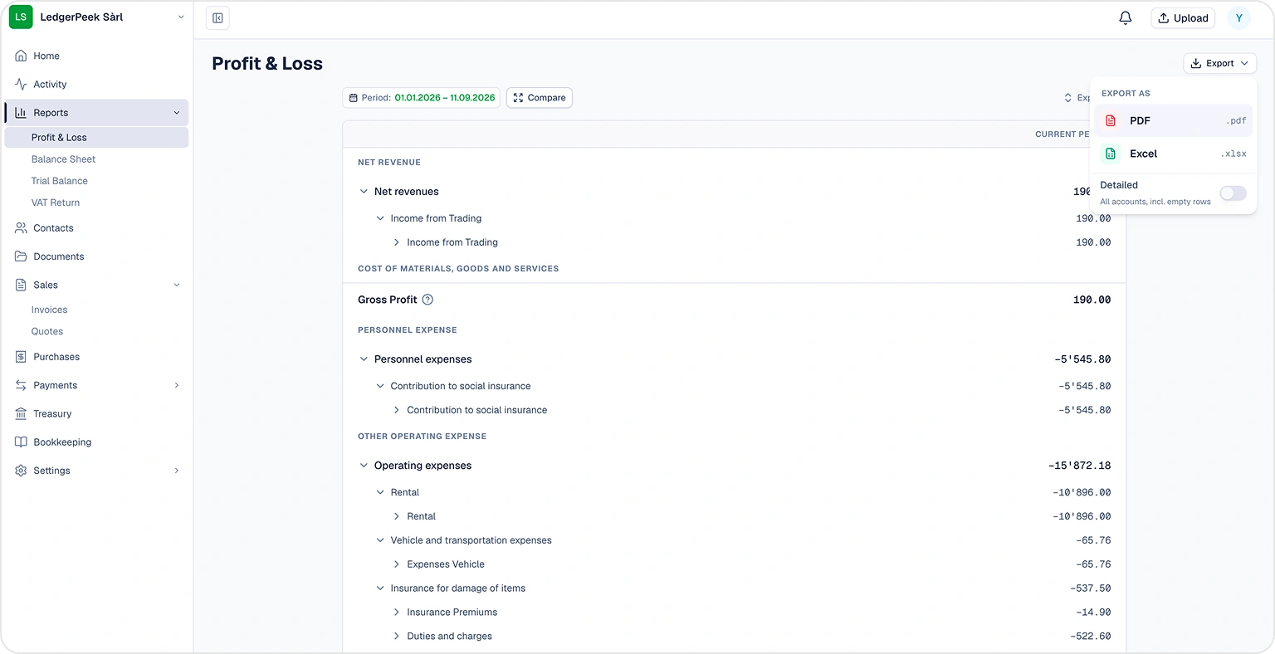1275x654 pixels.
Task: Open Documents via the folder icon
Action: pyautogui.click(x=21, y=256)
